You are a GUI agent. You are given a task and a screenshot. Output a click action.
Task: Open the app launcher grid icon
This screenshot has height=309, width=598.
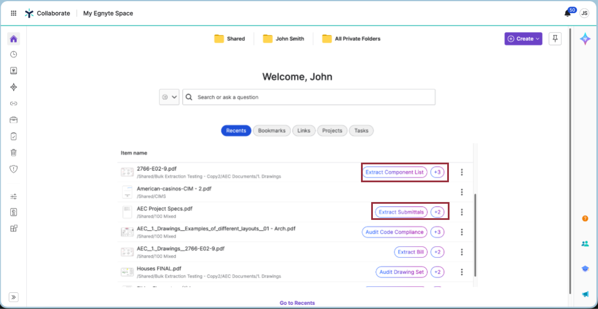click(13, 13)
